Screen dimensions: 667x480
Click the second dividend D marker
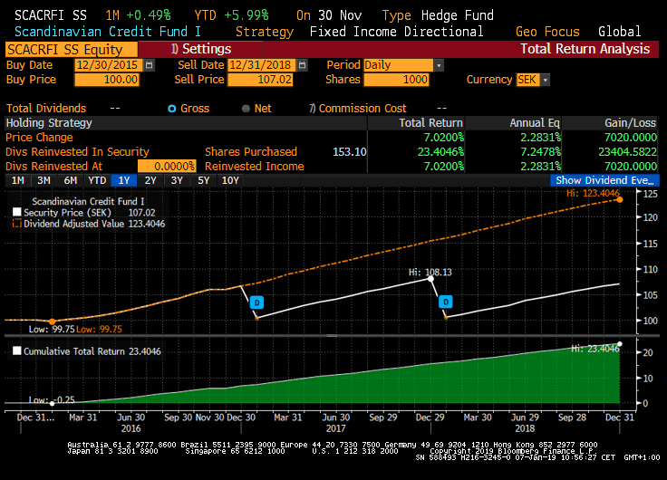point(445,302)
